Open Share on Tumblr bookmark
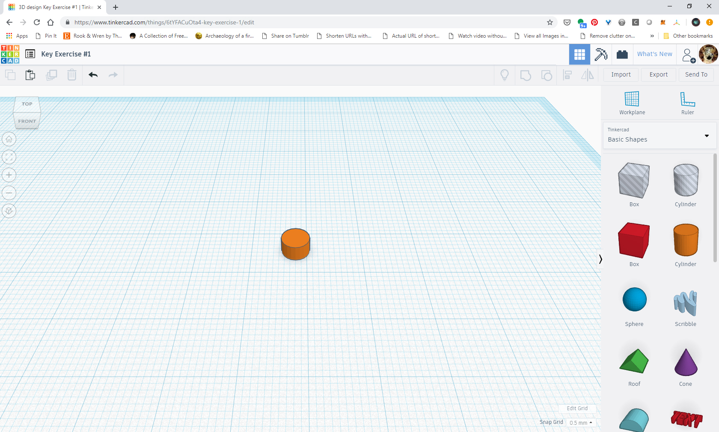This screenshot has height=432, width=719. click(285, 36)
